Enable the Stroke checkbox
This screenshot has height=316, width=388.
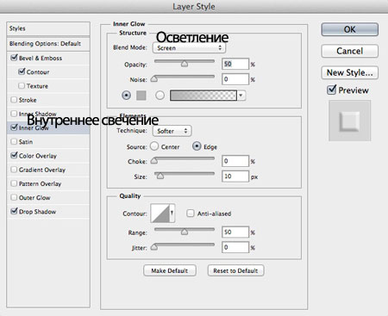pyautogui.click(x=14, y=100)
